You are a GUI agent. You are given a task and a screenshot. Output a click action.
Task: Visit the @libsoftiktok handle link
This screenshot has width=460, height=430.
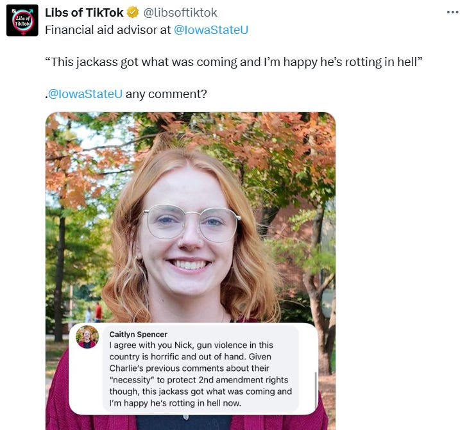[x=180, y=13]
